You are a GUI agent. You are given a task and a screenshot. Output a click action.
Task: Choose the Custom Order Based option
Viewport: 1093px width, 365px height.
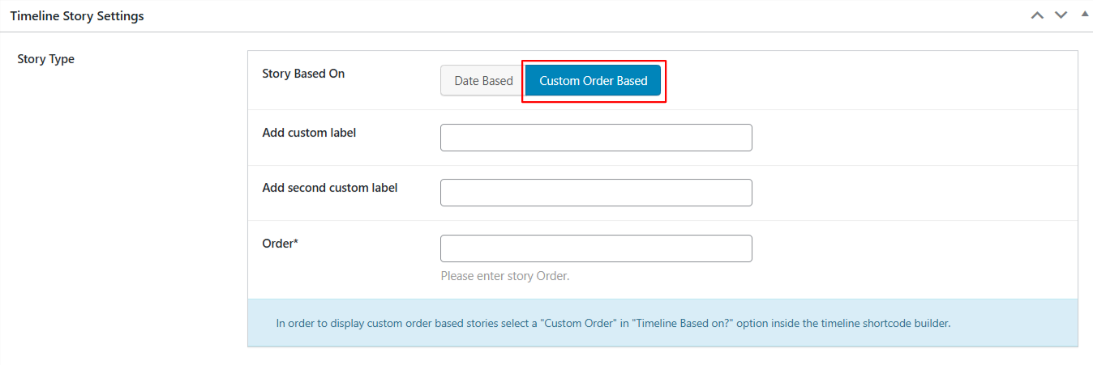click(593, 81)
